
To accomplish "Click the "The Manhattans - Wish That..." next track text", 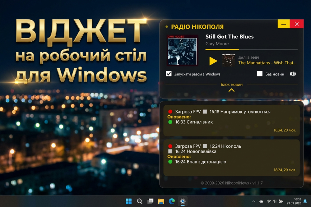I will pos(267,63).
